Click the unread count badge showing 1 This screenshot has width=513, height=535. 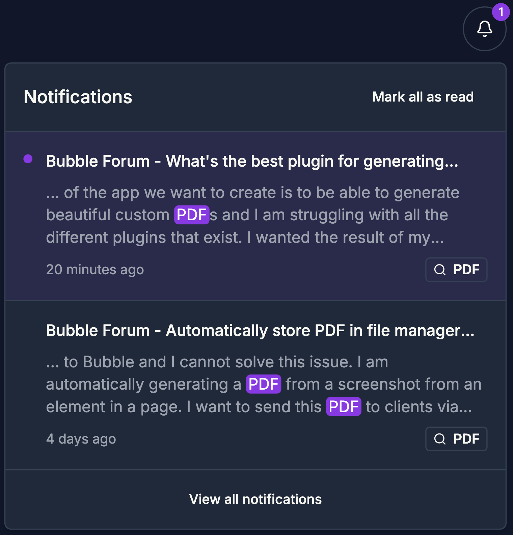501,12
